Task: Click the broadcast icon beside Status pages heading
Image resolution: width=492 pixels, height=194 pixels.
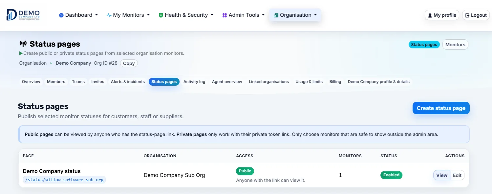Action: pyautogui.click(x=23, y=44)
